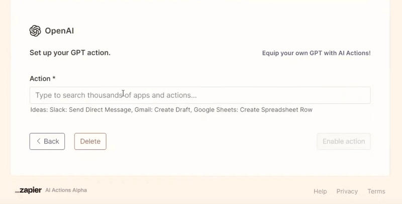Click the OpenAI name text
This screenshot has width=402, height=204.
(59, 31)
